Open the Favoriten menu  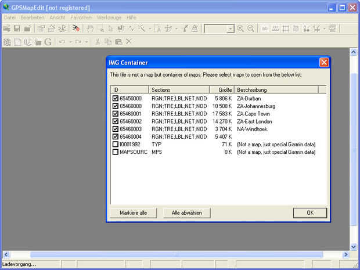(81, 17)
